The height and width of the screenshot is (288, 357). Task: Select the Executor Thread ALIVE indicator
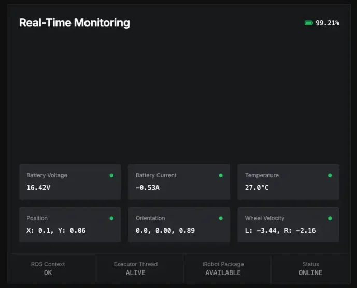pos(136,272)
